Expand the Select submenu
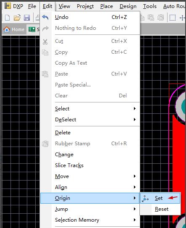 tap(90, 109)
